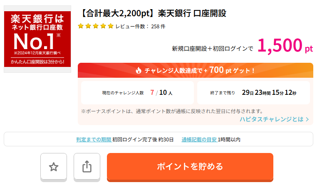Click the star favorite icon button
The width and height of the screenshot is (327, 185).
(54, 166)
